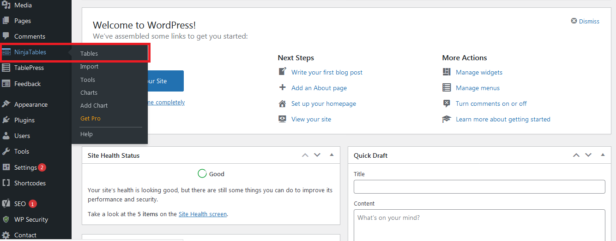Click Write your first blog post
The width and height of the screenshot is (616, 241).
tap(326, 72)
